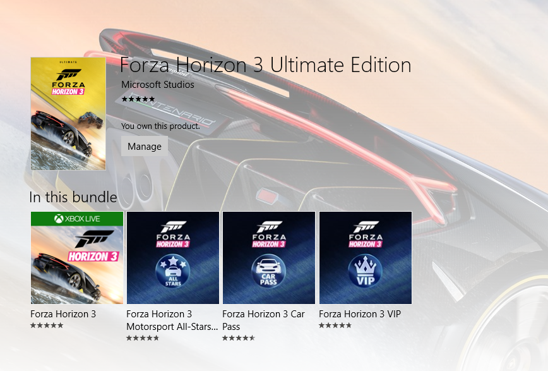
Task: Click the VIP crown badge icon
Action: pos(365,271)
